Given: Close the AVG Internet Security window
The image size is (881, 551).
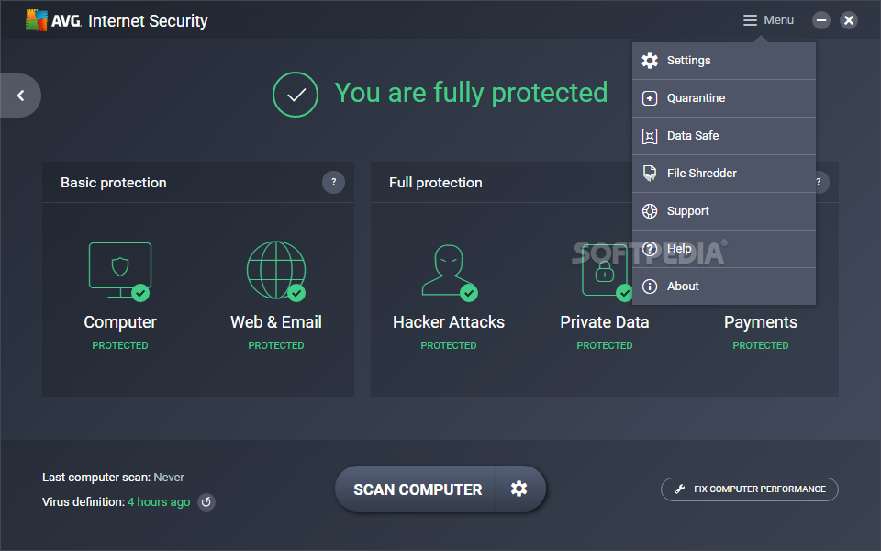Looking at the screenshot, I should click(x=849, y=21).
